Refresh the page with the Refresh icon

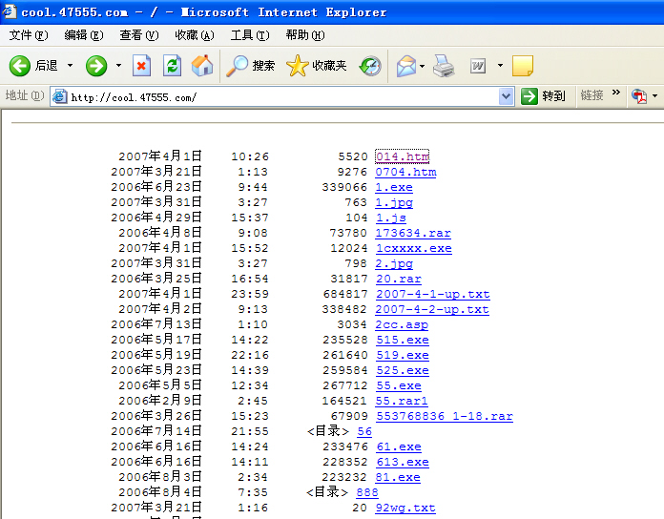(172, 66)
